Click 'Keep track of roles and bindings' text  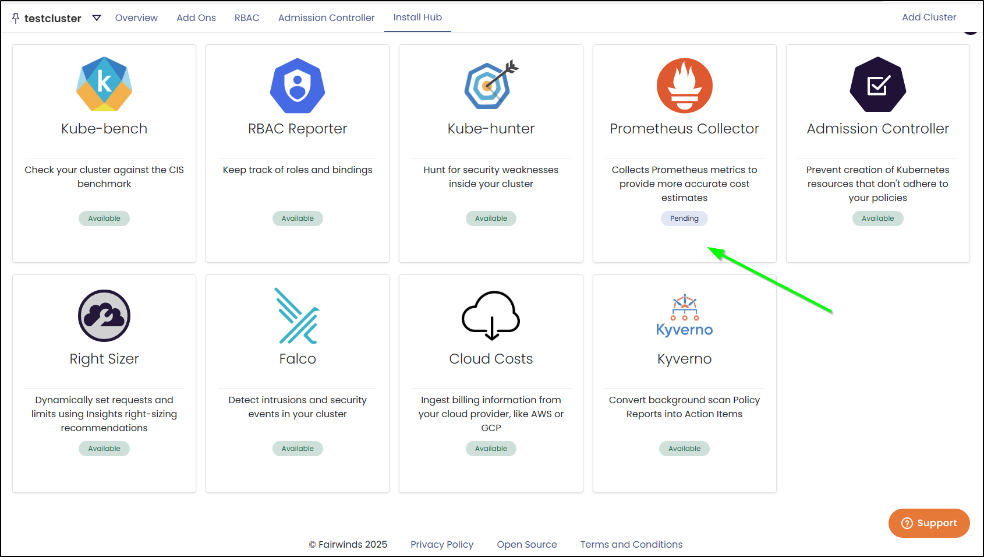(x=298, y=170)
